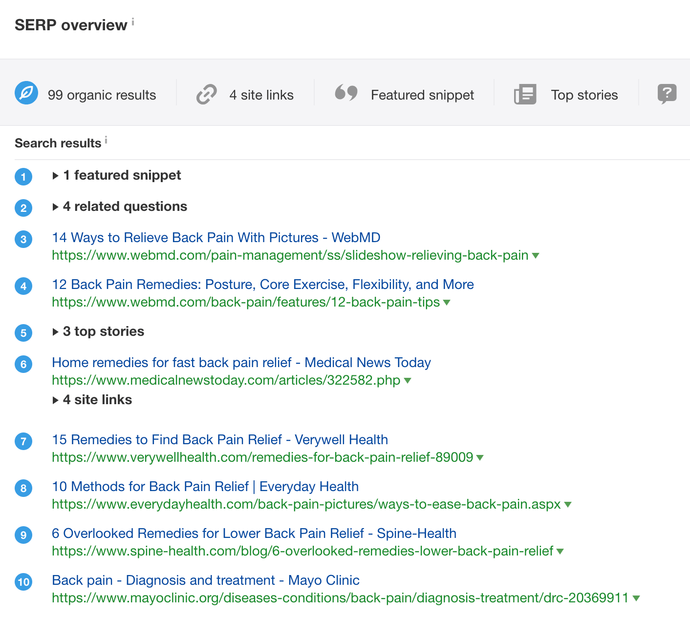Viewport: 690px width, 617px height.
Task: Click the position 8 number badge
Action: pos(23,488)
